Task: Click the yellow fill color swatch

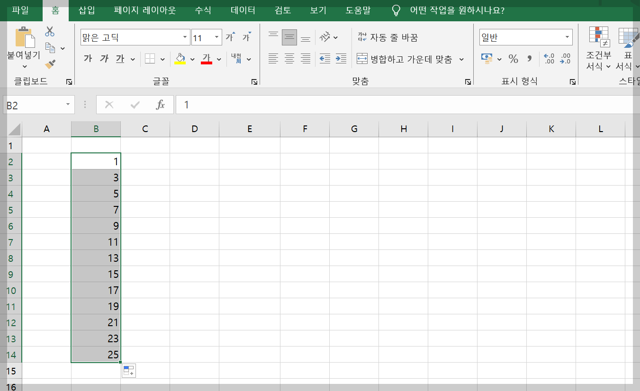Action: point(180,62)
